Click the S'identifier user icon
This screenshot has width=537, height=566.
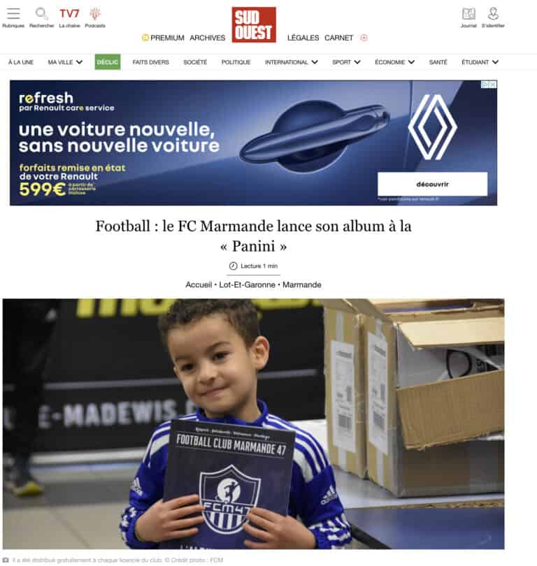click(494, 14)
